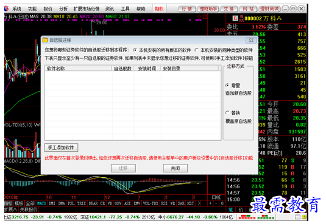Image resolution: width=326 pixels, height=224 pixels.
Task: Open the 工具 menu
Action: pos(125,8)
